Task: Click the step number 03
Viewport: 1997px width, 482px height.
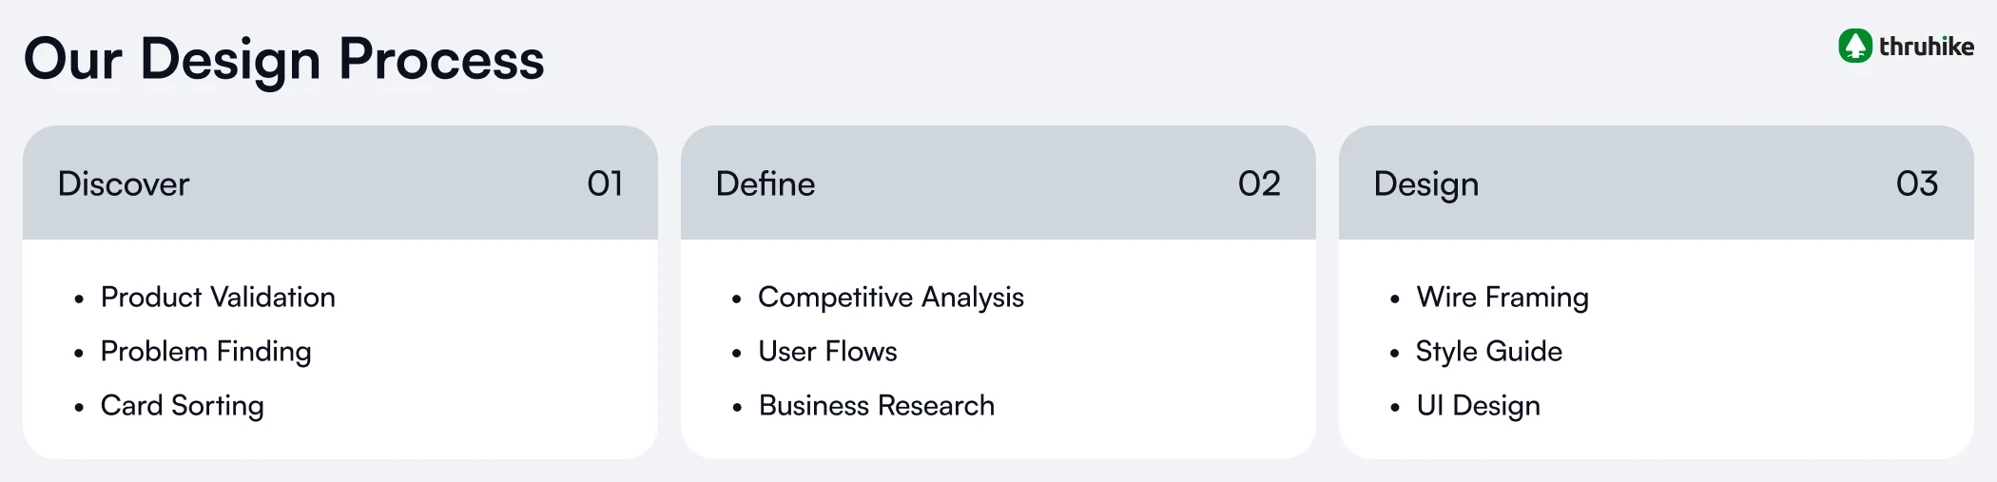Action: 1916,183
